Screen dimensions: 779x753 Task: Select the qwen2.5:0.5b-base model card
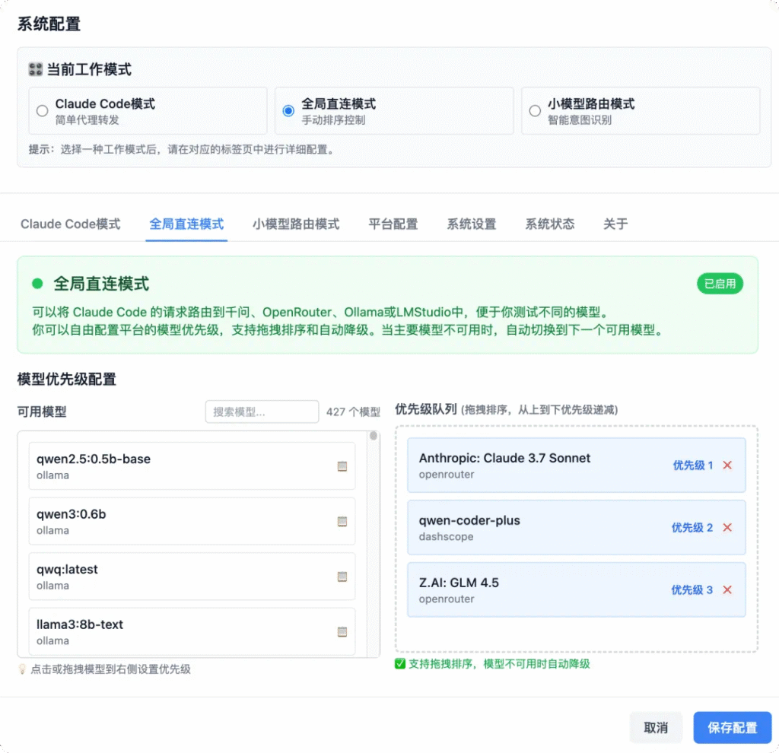[x=192, y=466]
